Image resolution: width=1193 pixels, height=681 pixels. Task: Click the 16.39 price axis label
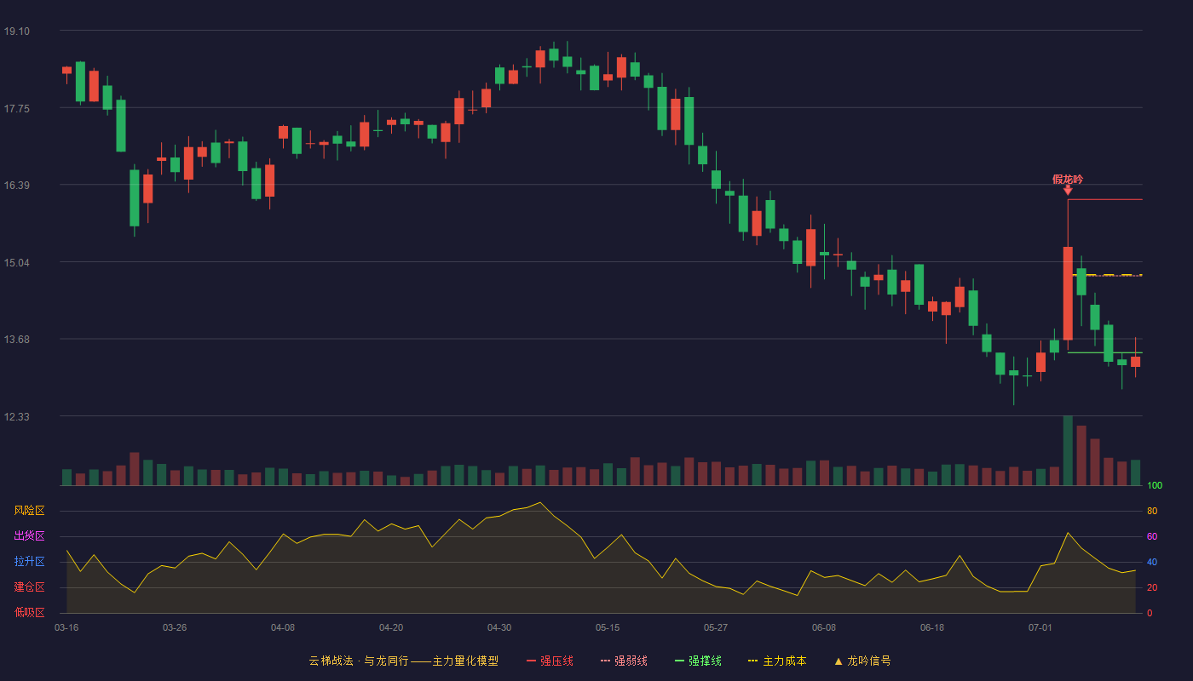click(16, 186)
